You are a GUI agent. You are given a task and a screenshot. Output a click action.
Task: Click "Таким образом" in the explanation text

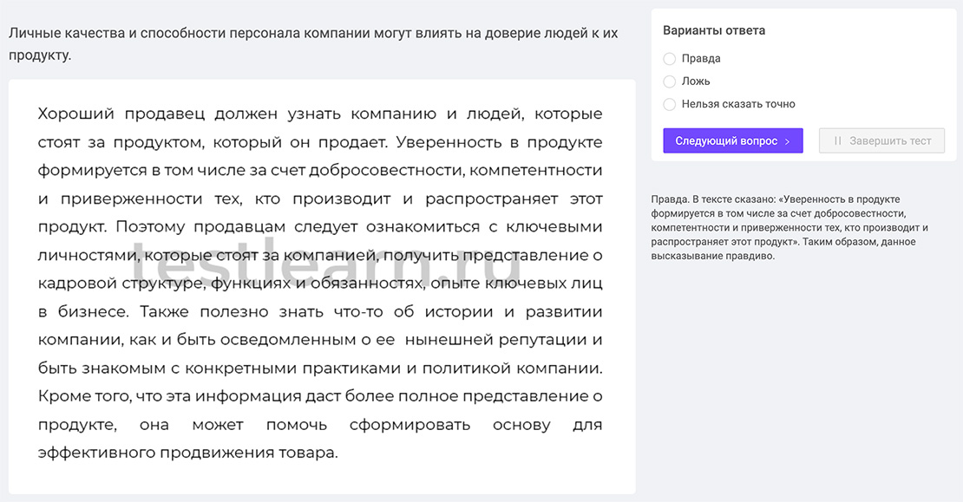click(x=835, y=243)
